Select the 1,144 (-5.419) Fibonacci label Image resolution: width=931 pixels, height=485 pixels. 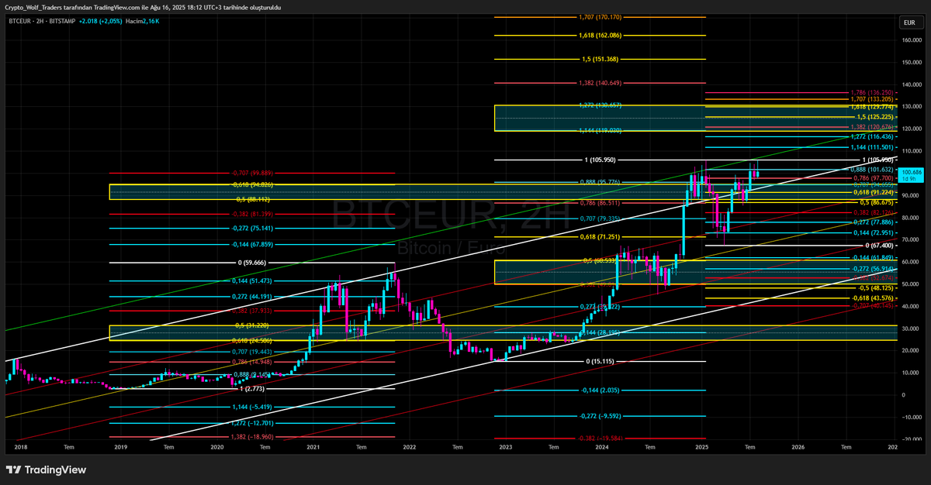pyautogui.click(x=252, y=407)
